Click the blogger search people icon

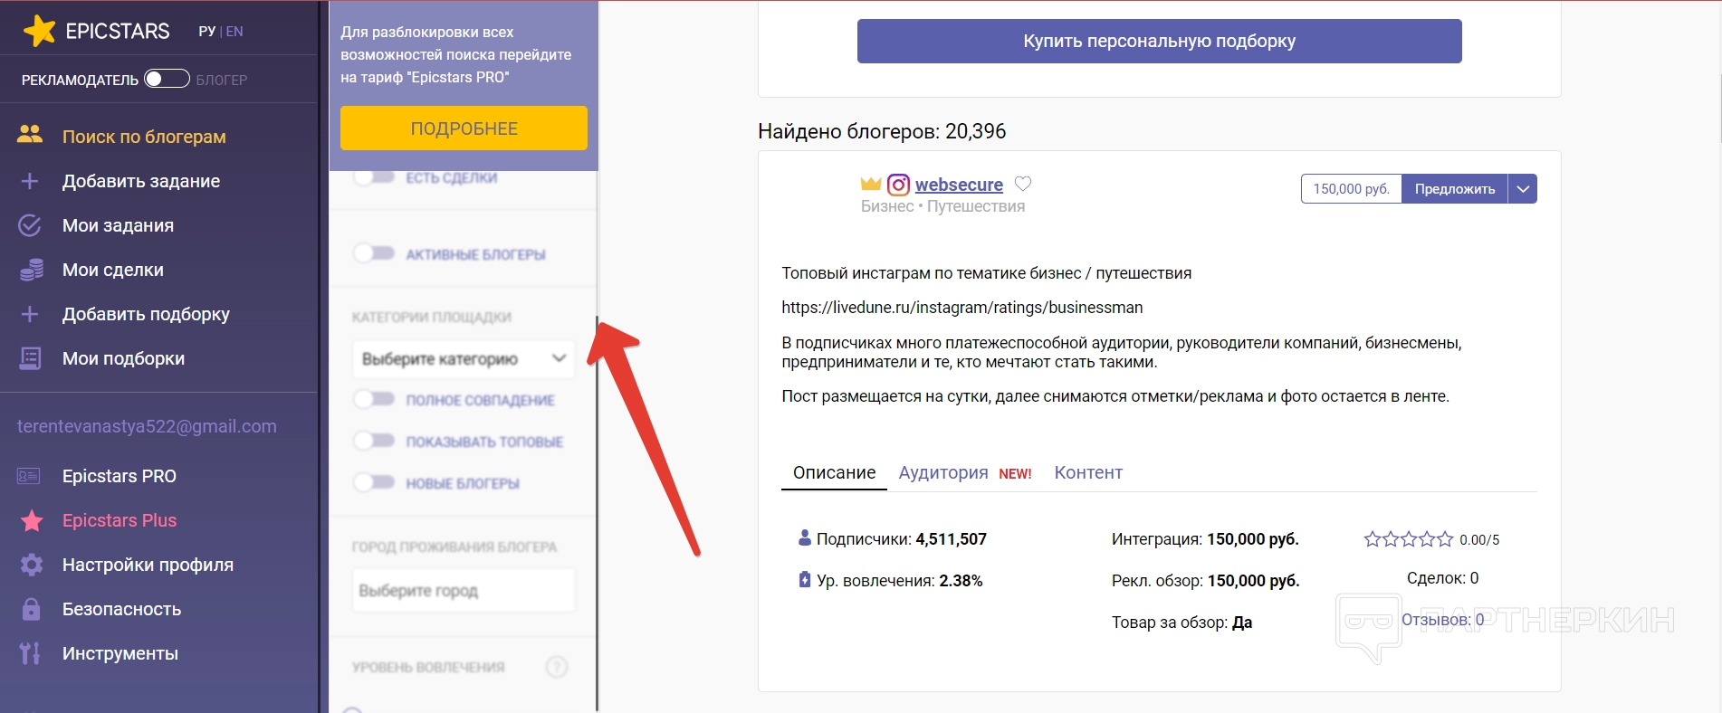30,135
